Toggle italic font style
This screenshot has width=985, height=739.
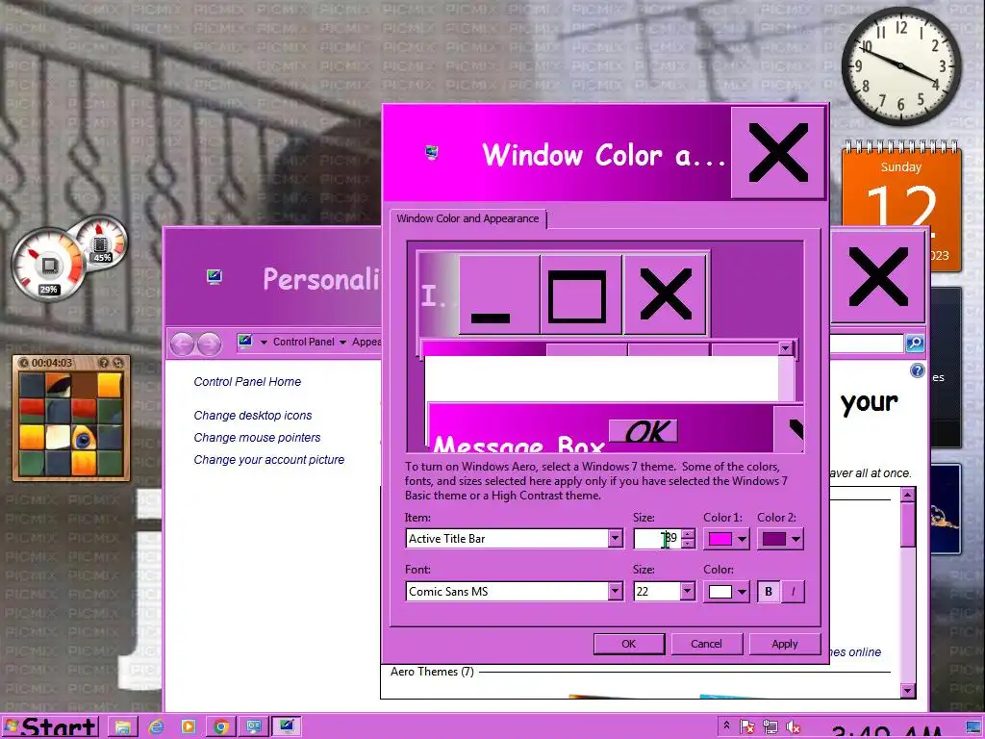tap(793, 592)
